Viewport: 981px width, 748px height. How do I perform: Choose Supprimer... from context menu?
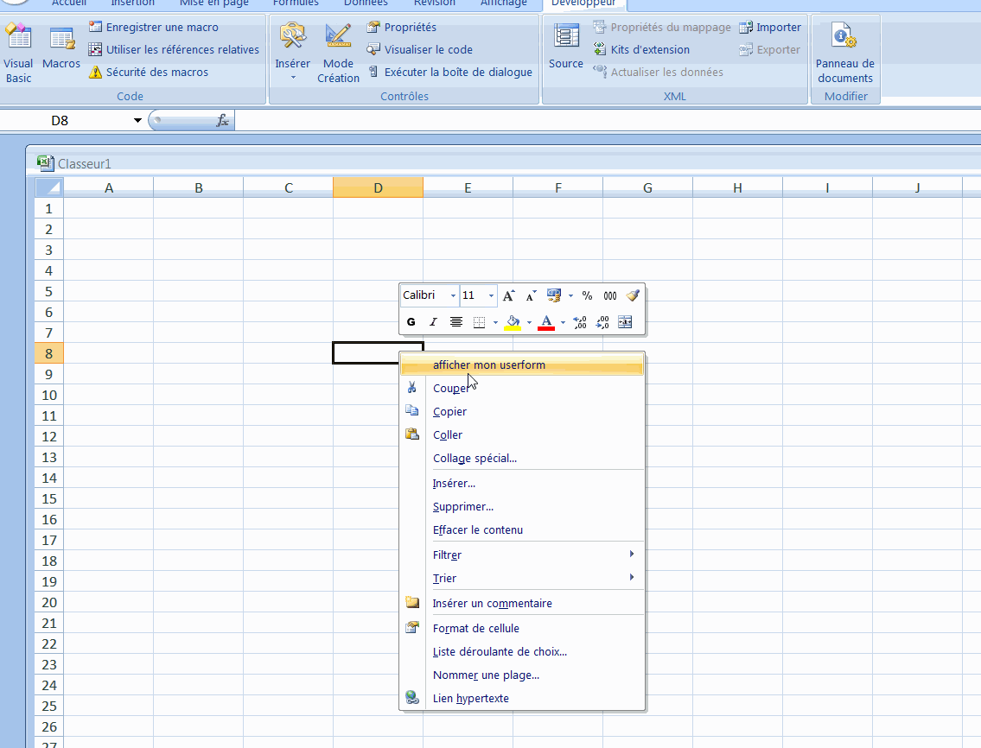pyautogui.click(x=522, y=507)
